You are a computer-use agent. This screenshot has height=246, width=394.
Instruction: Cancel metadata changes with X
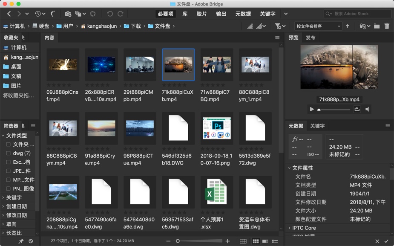pos(377,241)
